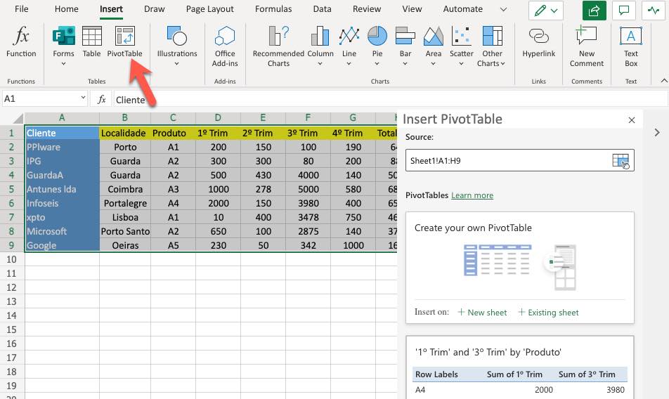Choose the '1º Trim' and '3º Trim' suggestion

(x=520, y=367)
